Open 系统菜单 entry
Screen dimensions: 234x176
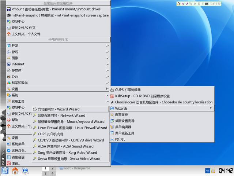coord(19,144)
